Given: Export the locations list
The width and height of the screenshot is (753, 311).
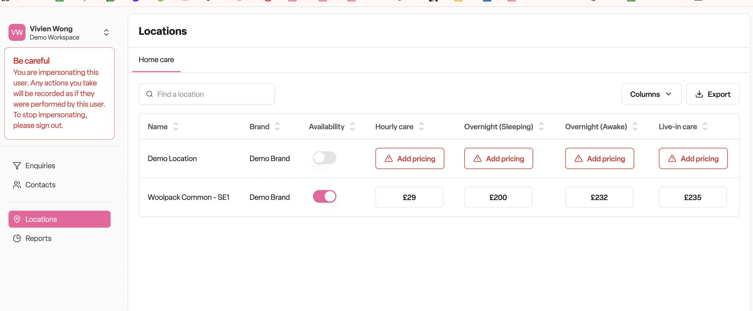Looking at the screenshot, I should 712,94.
